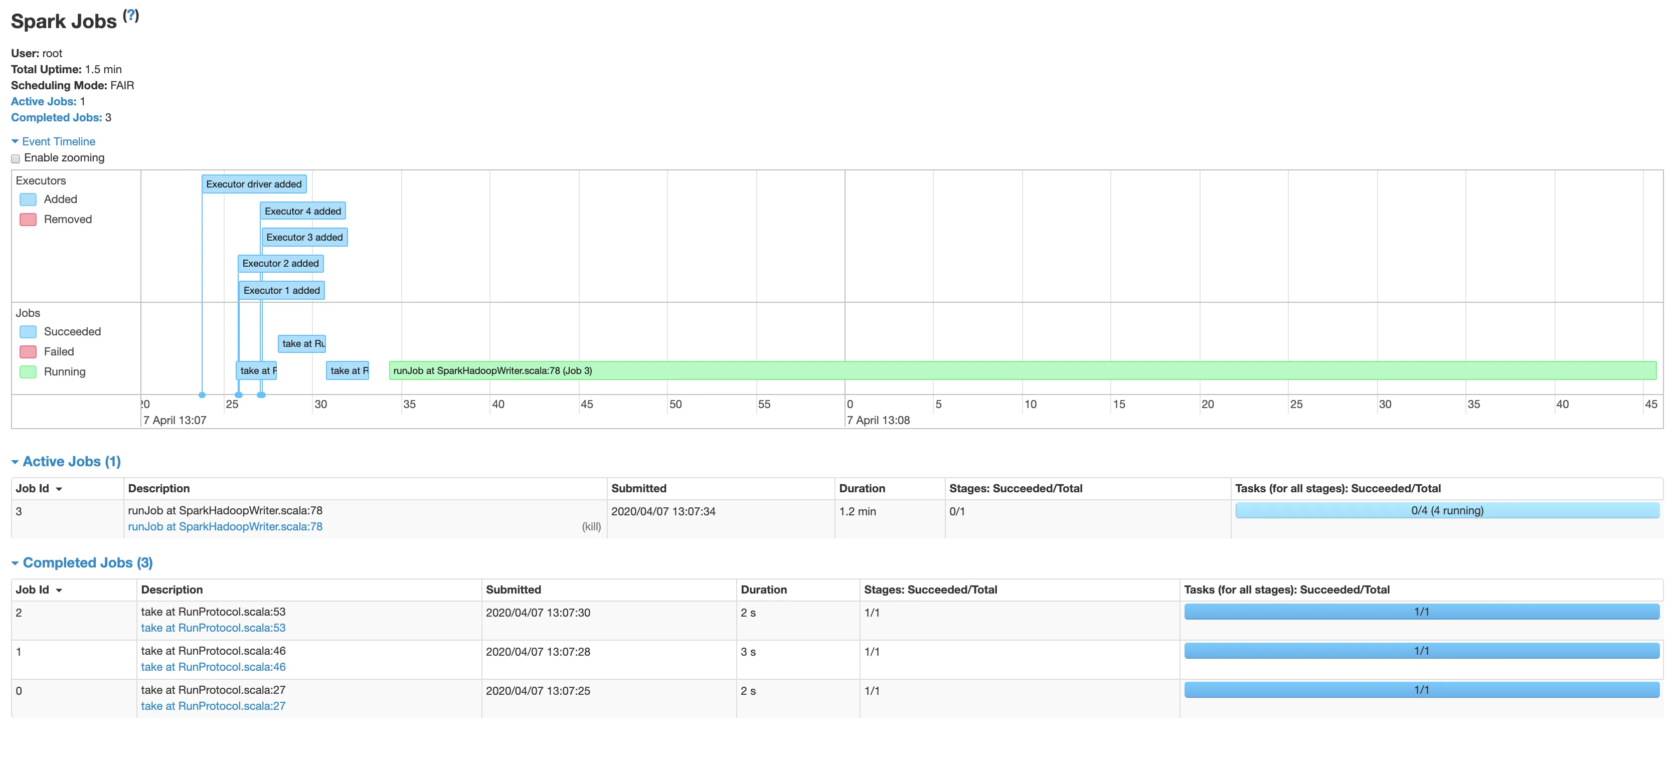Enable the zooming checkbox
This screenshot has height=777, width=1680.
(16, 158)
